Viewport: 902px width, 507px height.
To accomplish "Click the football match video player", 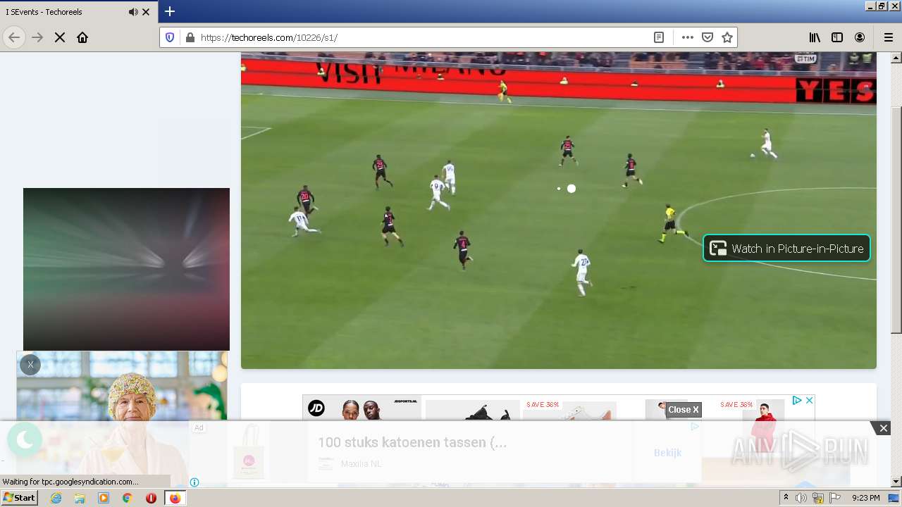I will pos(559,210).
